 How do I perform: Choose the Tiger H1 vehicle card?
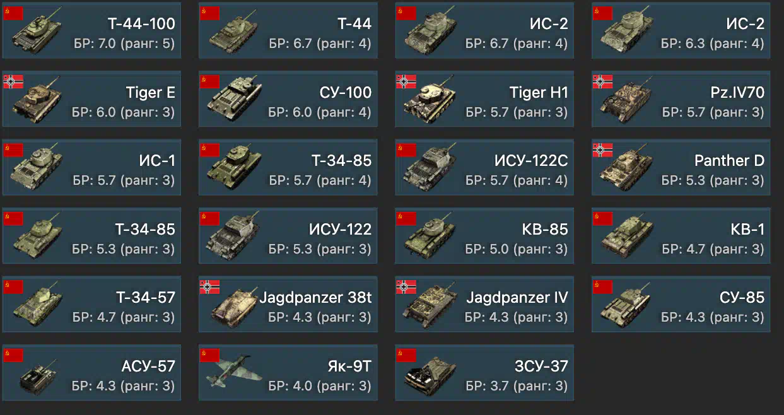pyautogui.click(x=484, y=99)
